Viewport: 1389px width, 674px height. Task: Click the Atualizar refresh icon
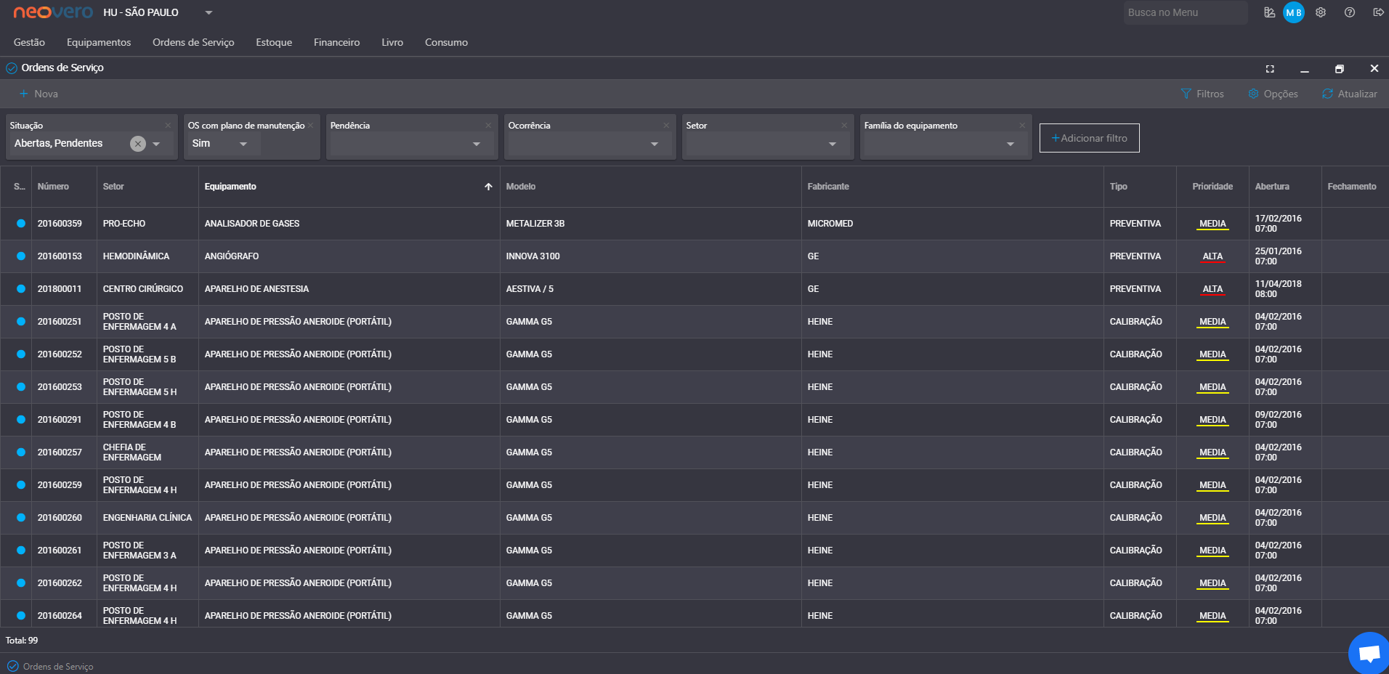tap(1327, 94)
